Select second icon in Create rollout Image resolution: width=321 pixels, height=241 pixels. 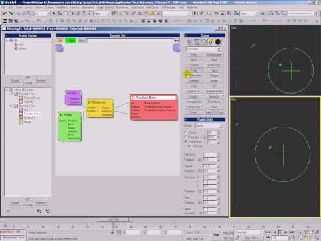(x=197, y=42)
